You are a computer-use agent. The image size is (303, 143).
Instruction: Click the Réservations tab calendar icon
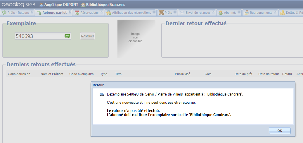[77, 13]
